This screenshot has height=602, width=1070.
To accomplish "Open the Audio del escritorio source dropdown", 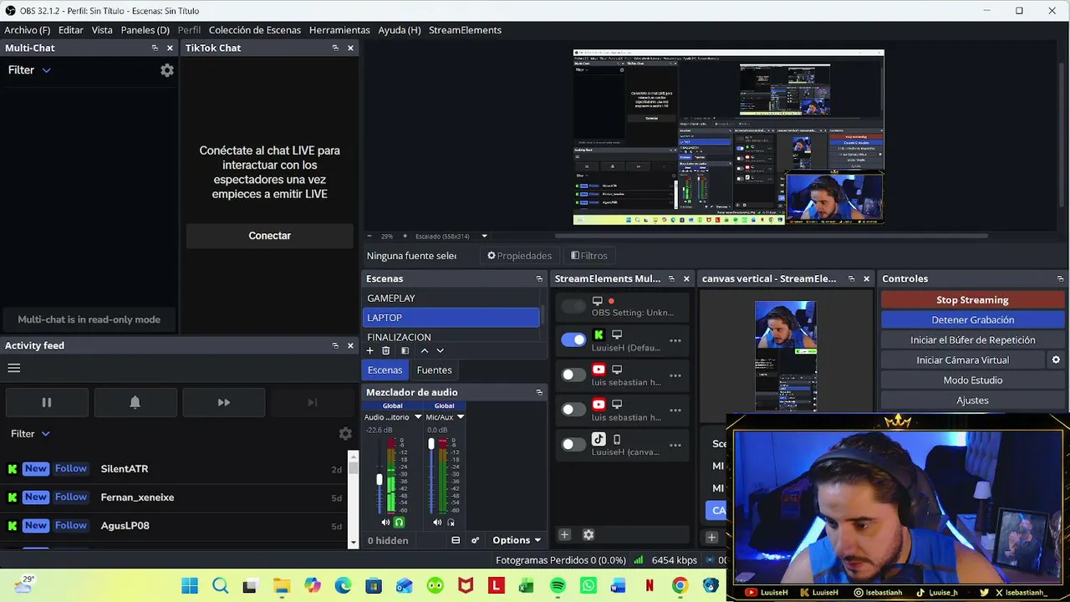I will (x=418, y=417).
